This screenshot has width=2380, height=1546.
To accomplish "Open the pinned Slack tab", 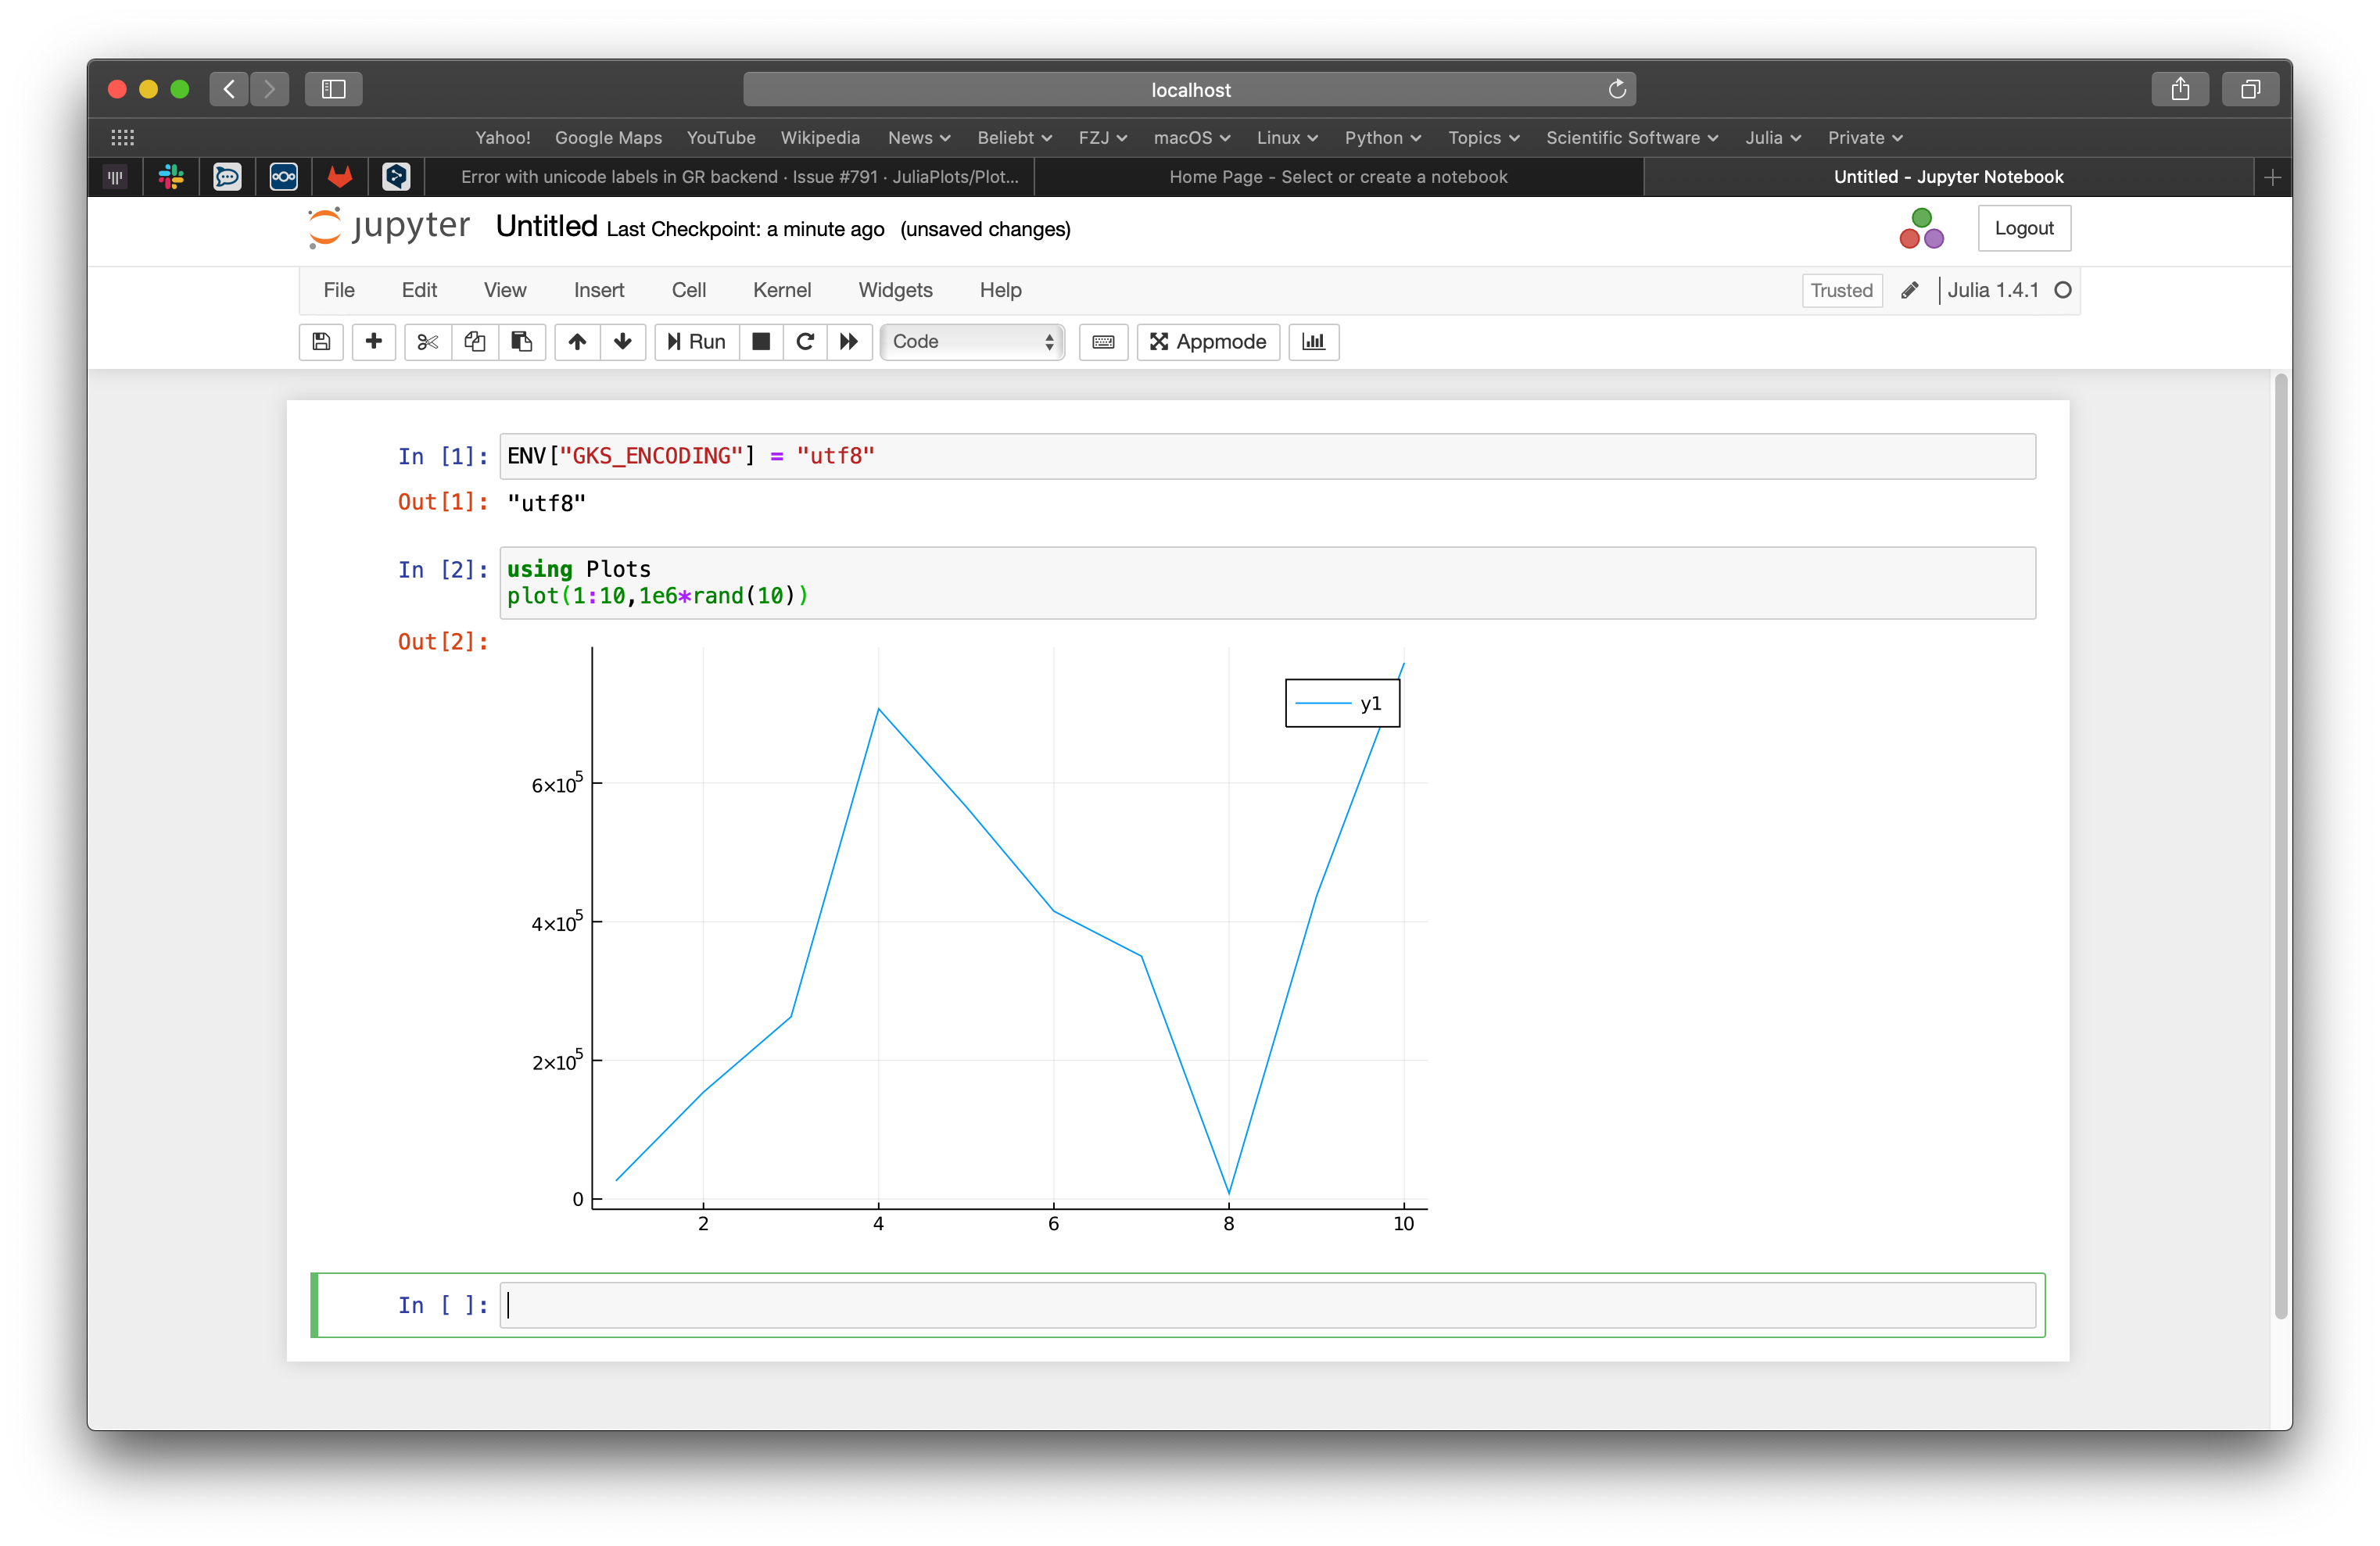I will [x=171, y=177].
